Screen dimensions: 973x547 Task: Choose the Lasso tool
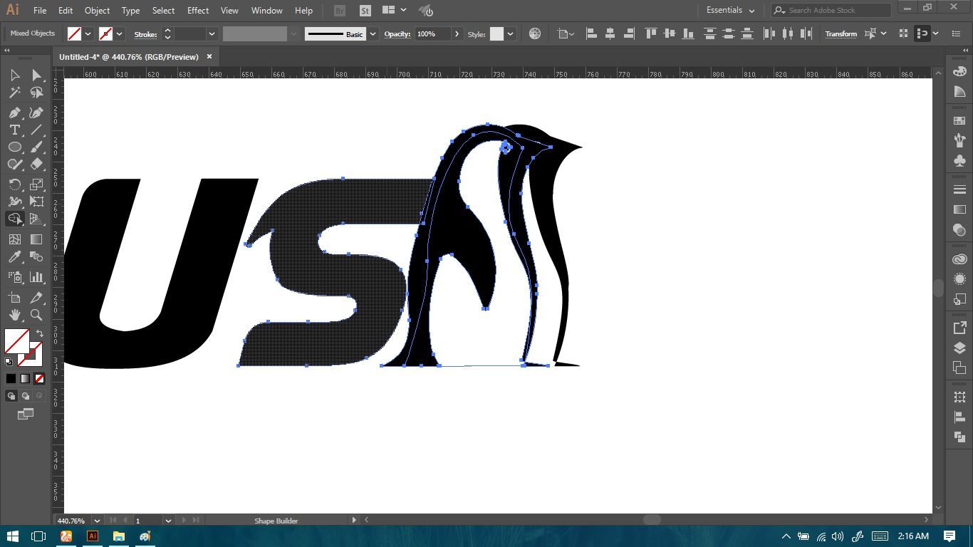point(36,93)
